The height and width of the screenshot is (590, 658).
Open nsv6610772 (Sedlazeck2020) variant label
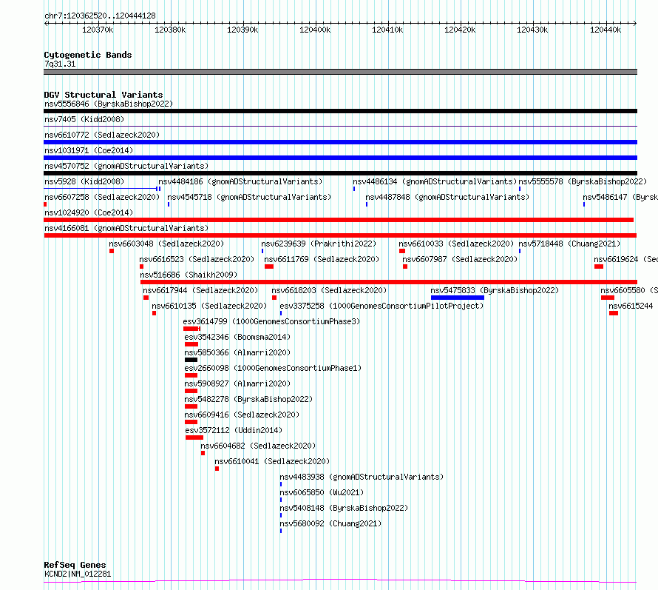[x=102, y=135]
